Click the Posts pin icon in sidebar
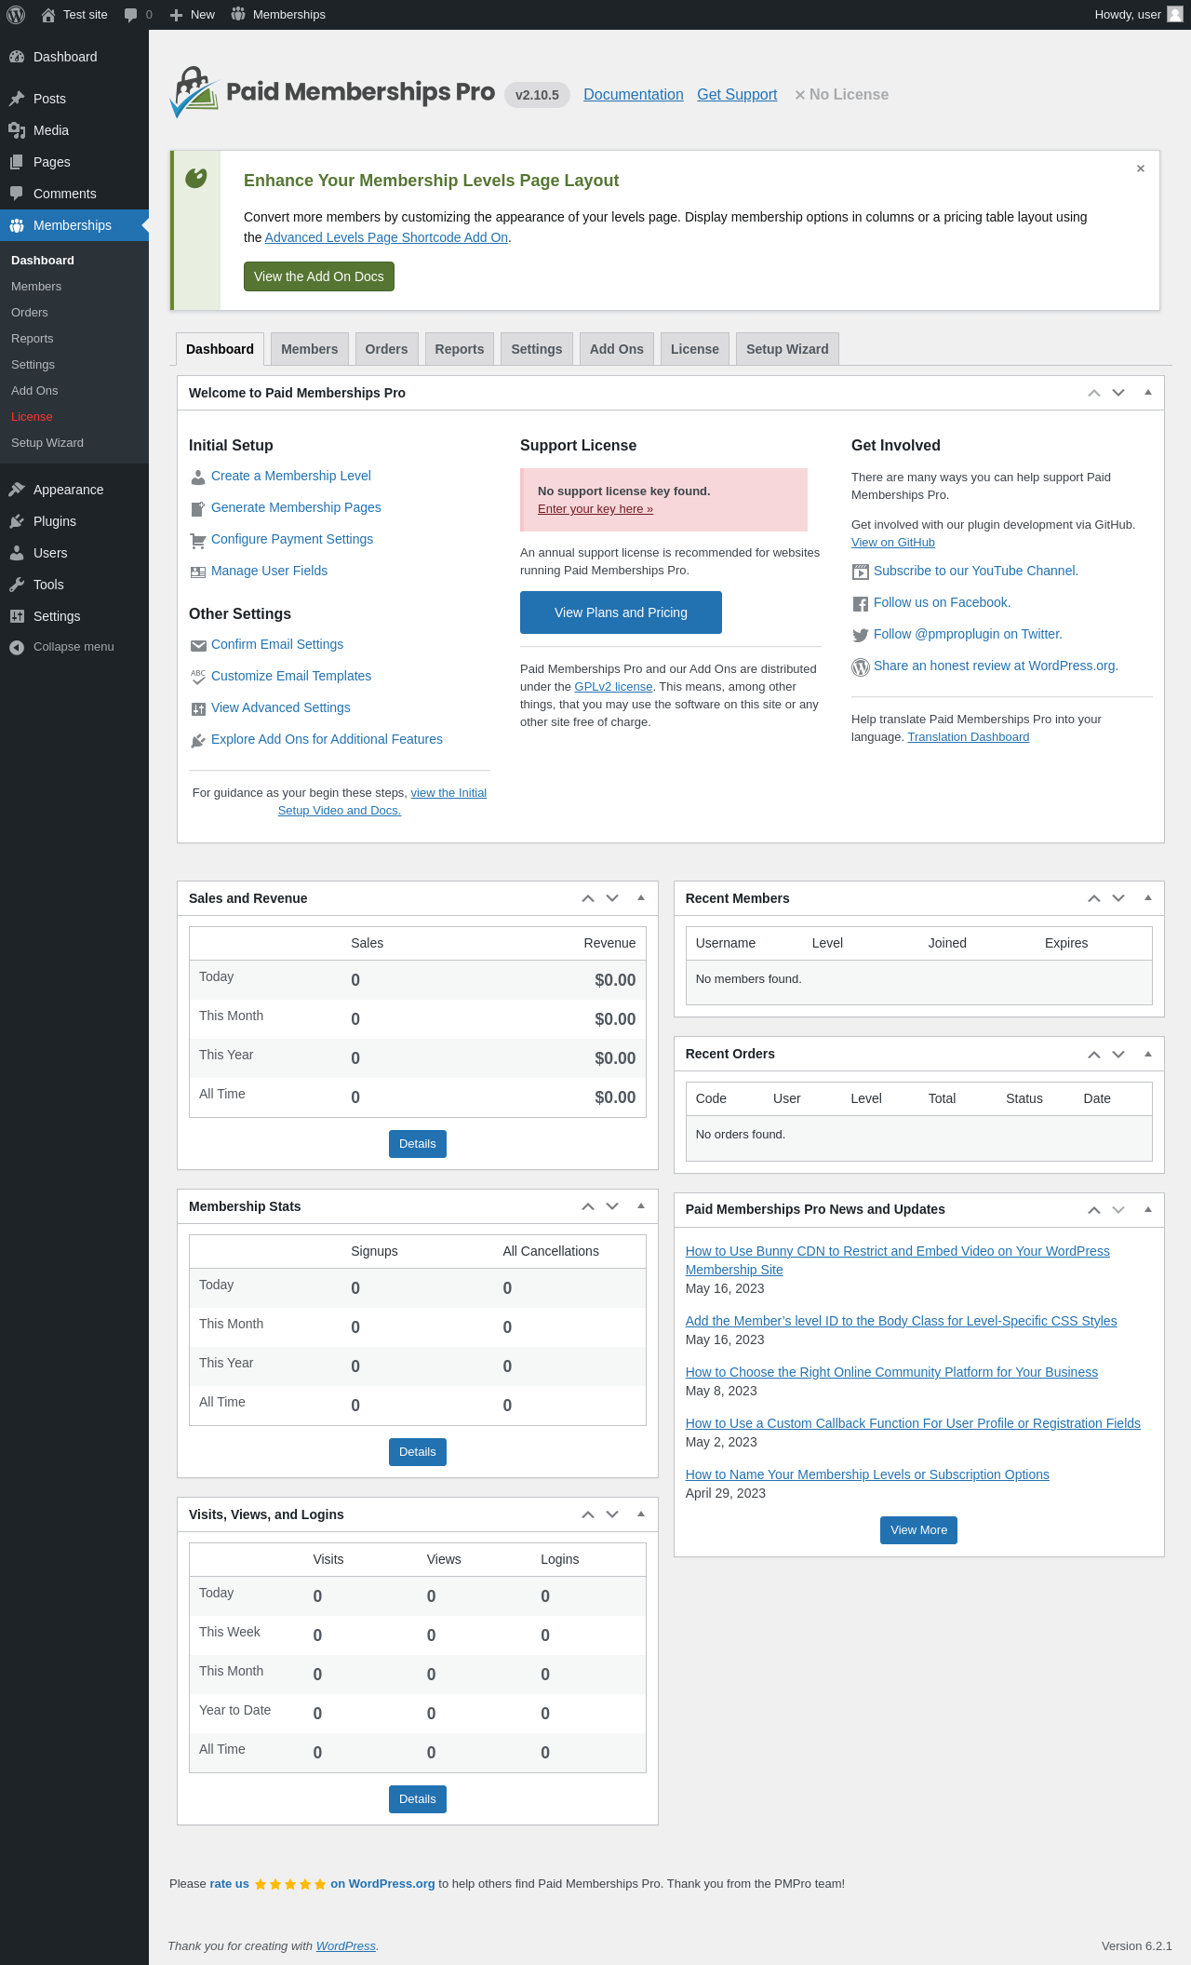Viewport: 1191px width, 1965px height. coord(17,99)
